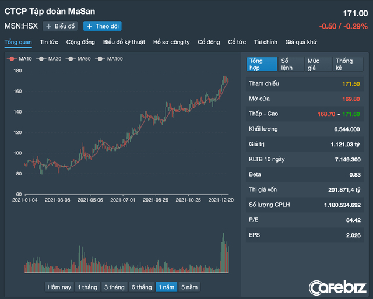Viewport: 373px width, 299px height.
Task: Click the latest candlestick on price chart
Action: 228,81
